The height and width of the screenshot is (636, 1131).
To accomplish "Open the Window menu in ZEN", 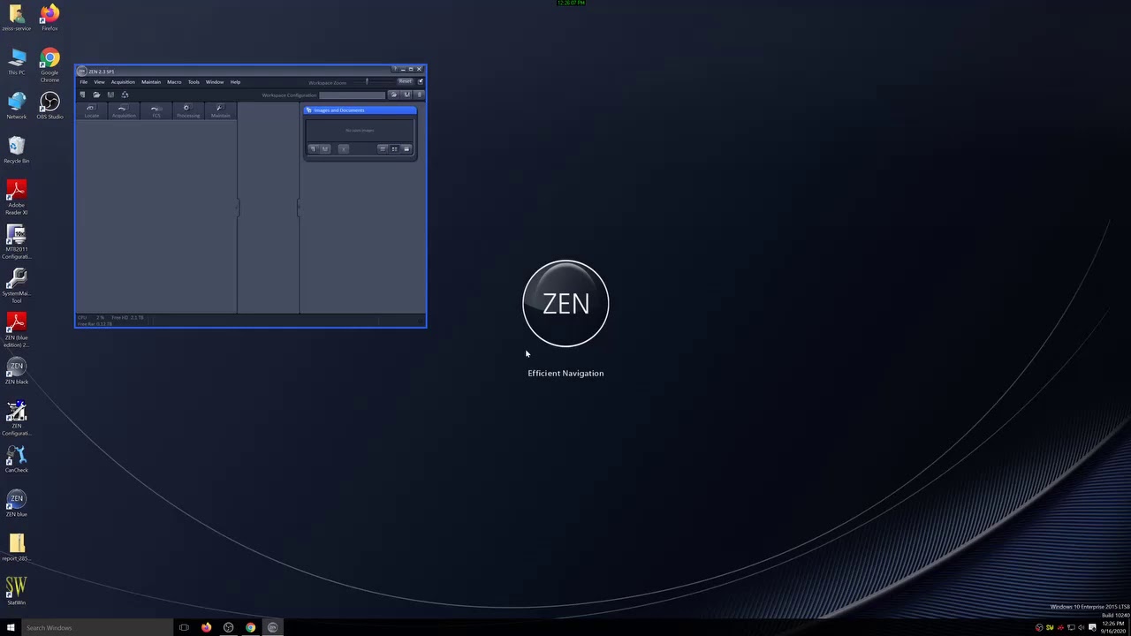I will [215, 82].
